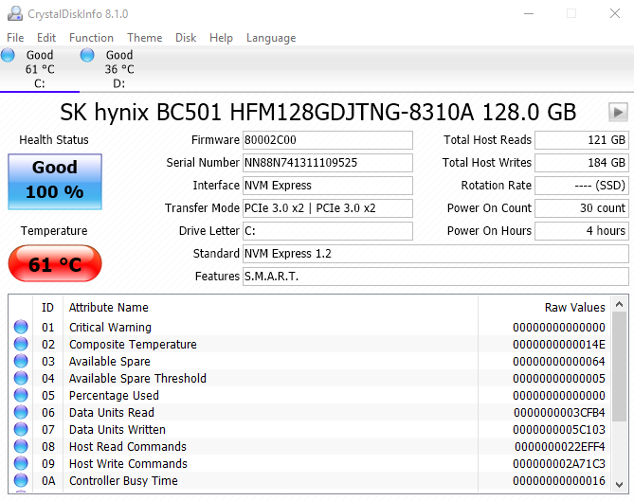The image size is (634, 501).
Task: Click status orb for Critical Warning row
Action: 21,327
